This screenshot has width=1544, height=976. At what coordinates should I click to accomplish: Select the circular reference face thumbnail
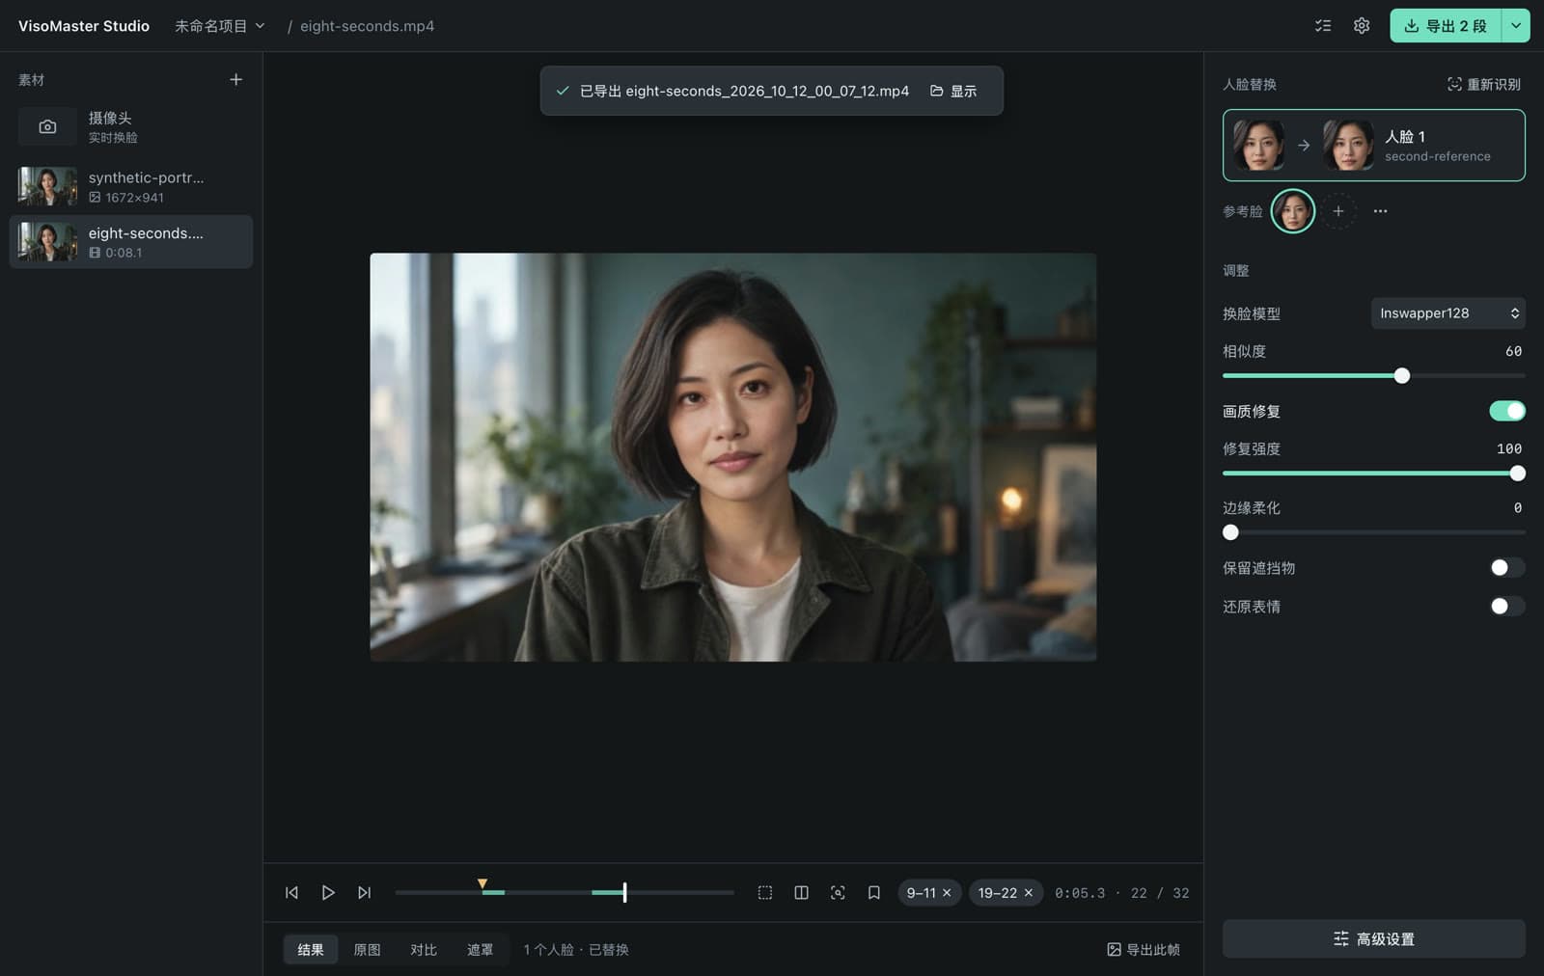point(1293,211)
